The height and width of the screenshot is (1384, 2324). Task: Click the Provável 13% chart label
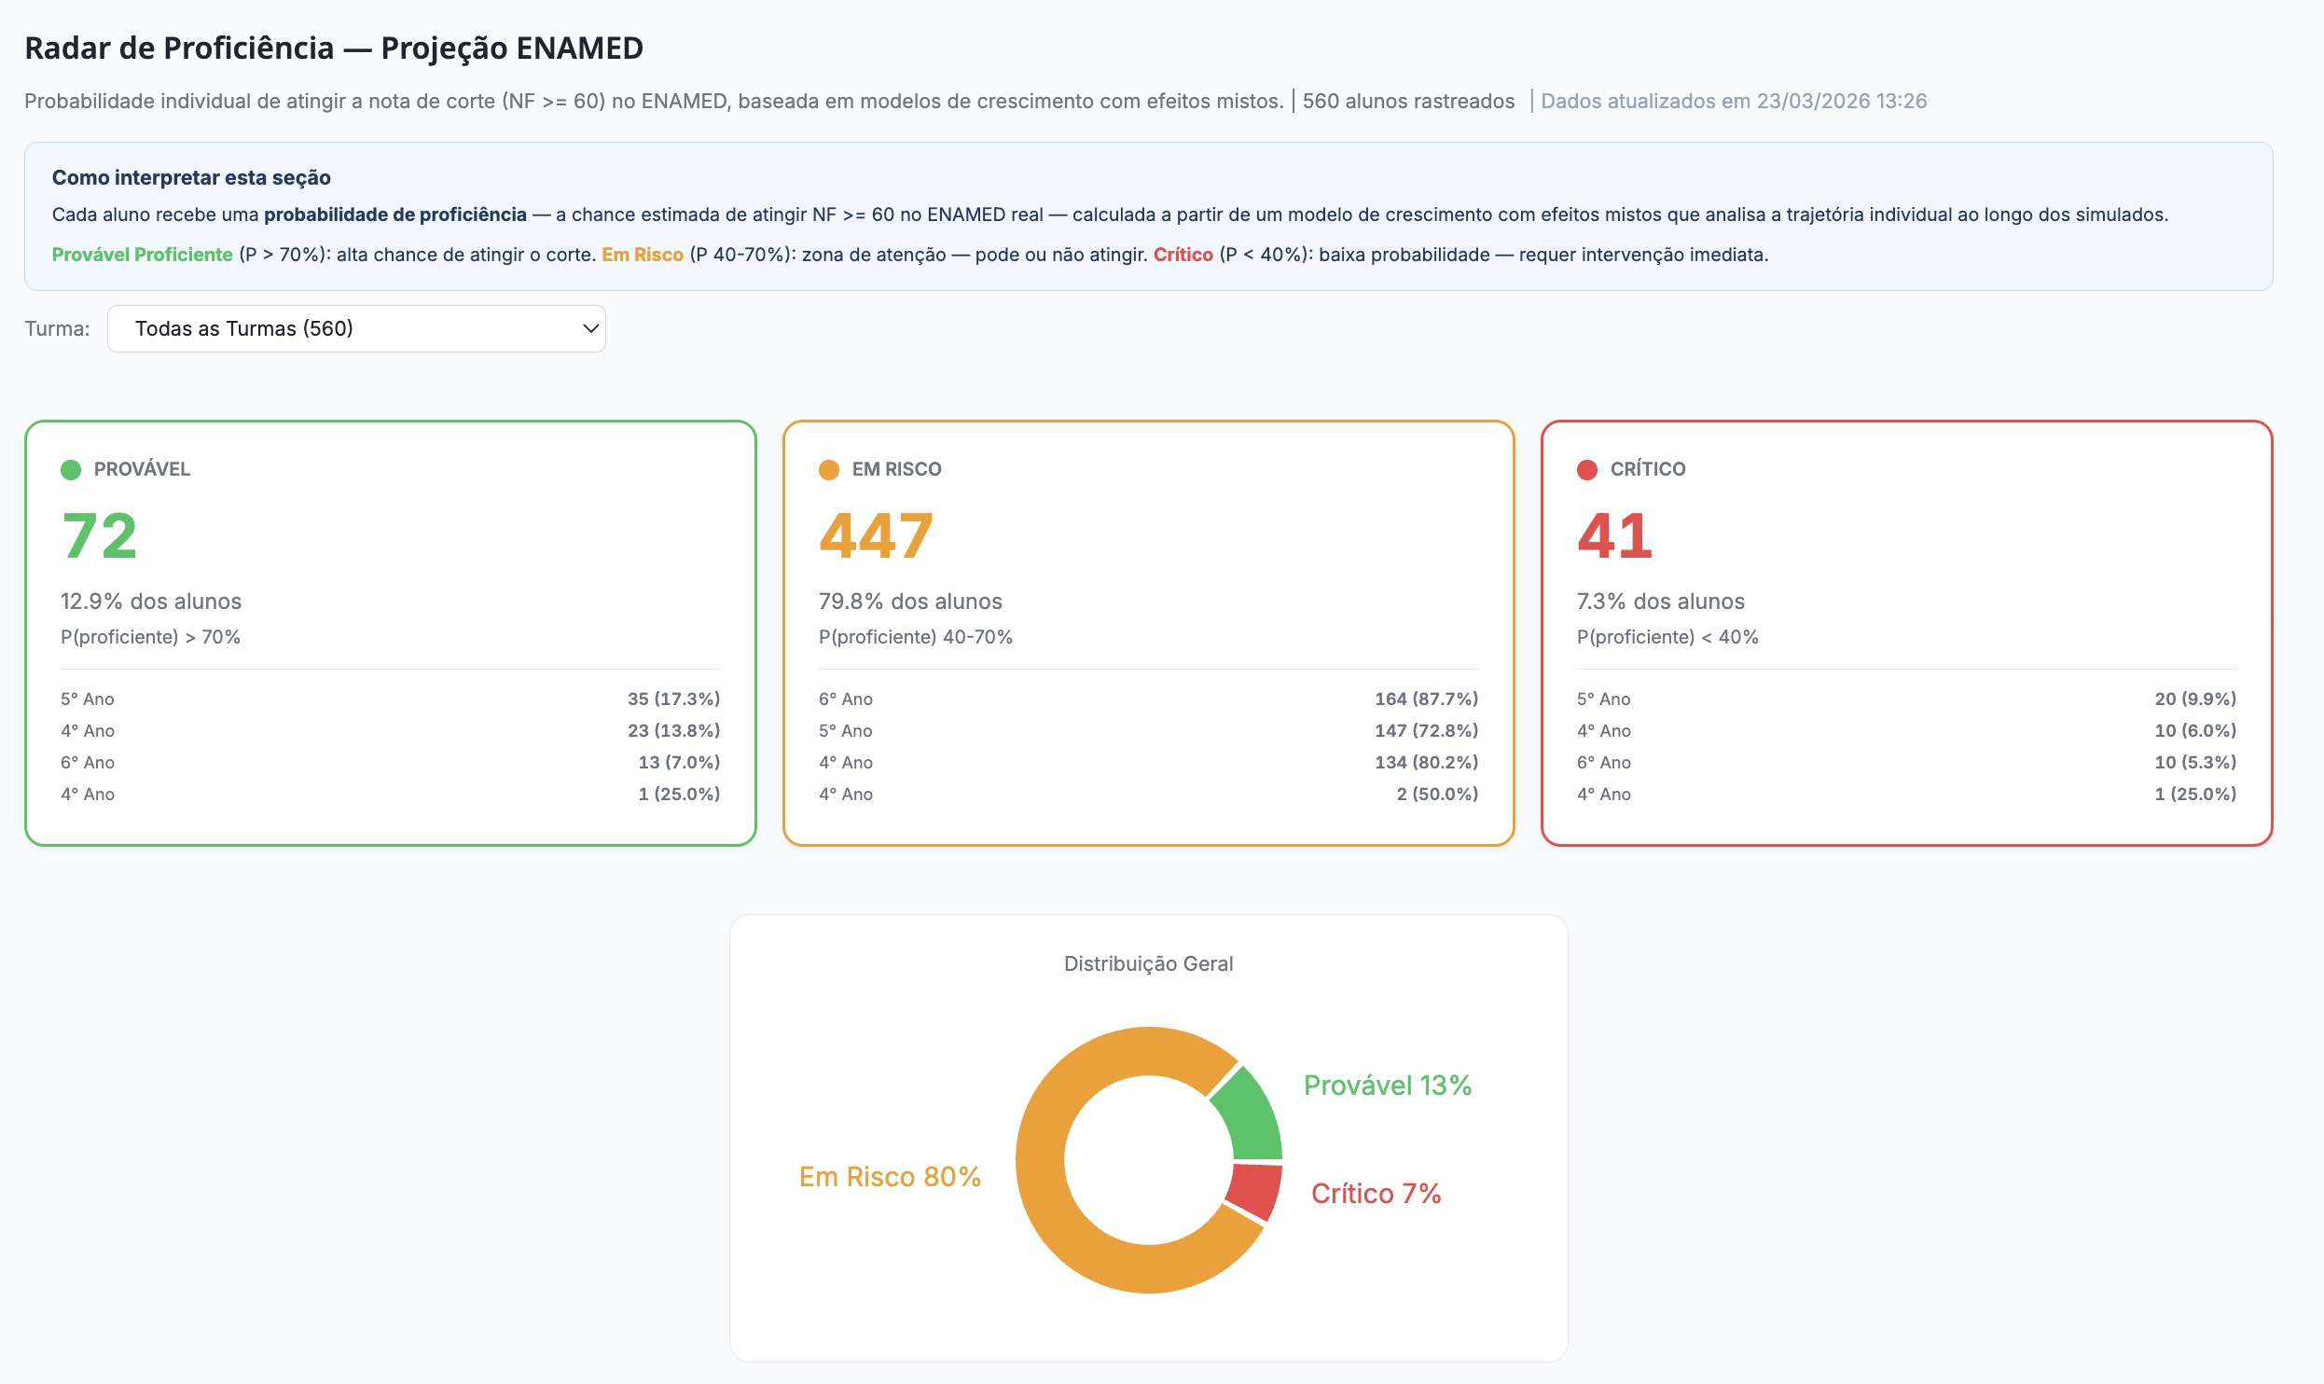tap(1387, 1086)
